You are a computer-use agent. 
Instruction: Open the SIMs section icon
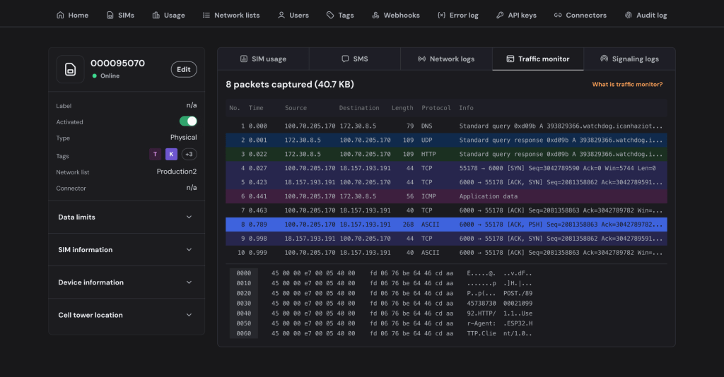(x=110, y=16)
